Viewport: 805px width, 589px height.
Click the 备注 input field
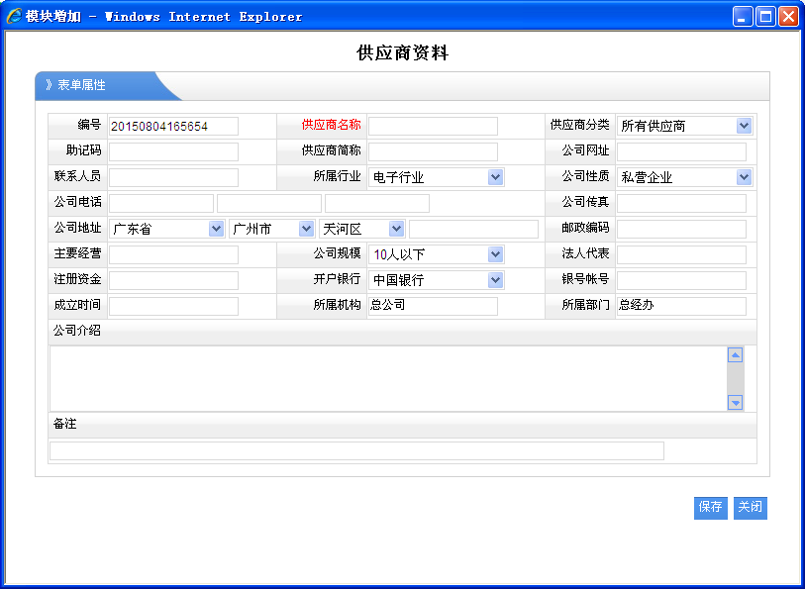point(356,451)
